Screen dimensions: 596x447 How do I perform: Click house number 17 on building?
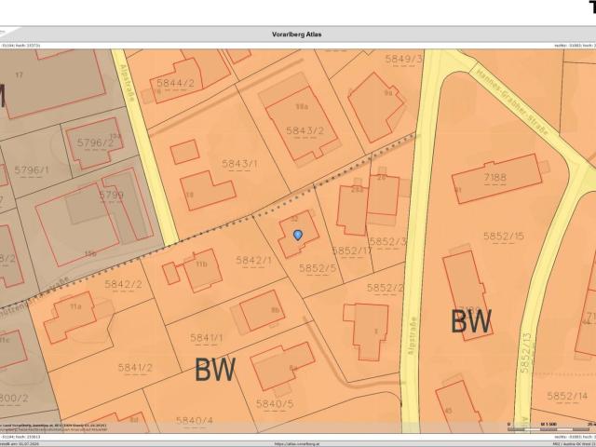pos(19,74)
